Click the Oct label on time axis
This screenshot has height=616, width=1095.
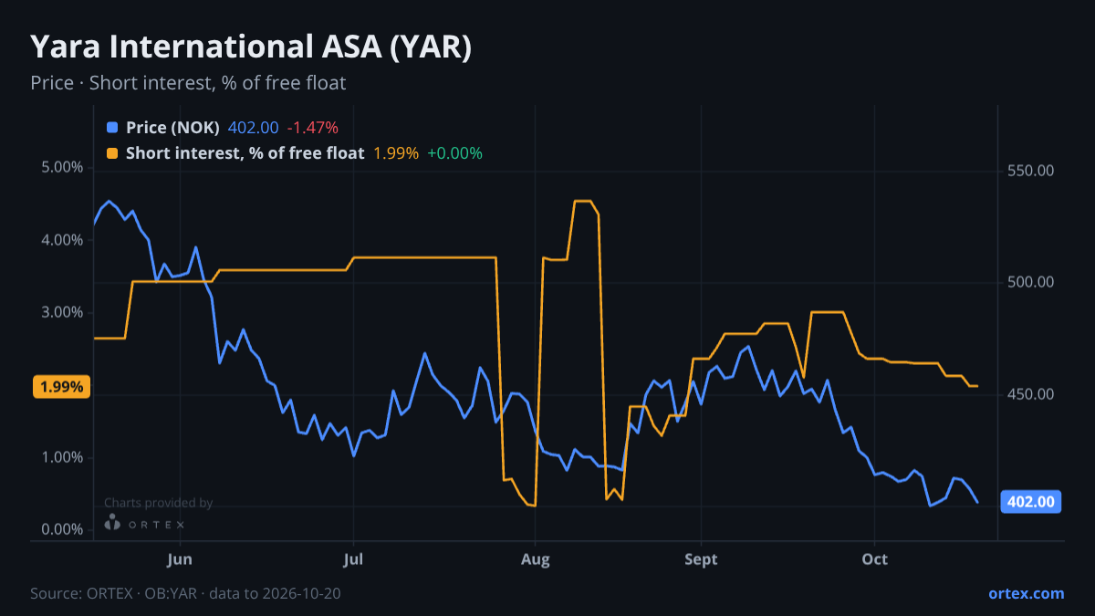[875, 559]
